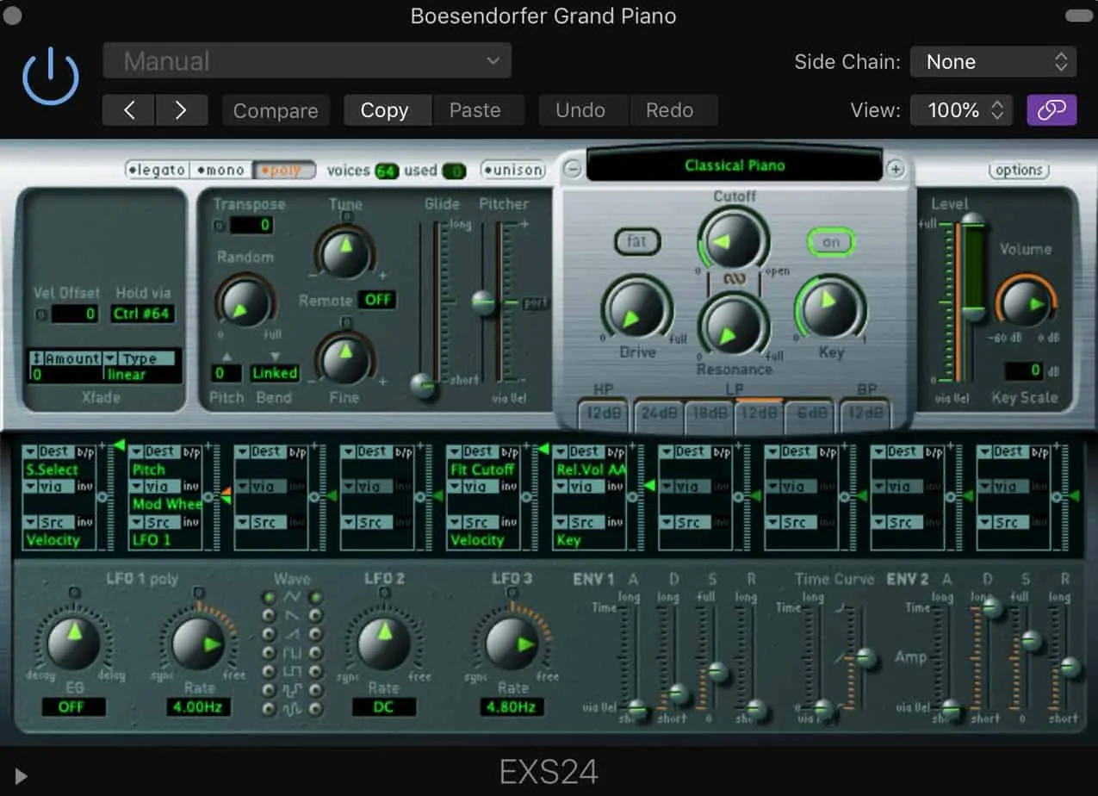Image resolution: width=1098 pixels, height=796 pixels.
Task: Toggle the plugin power button
Action: 51,77
